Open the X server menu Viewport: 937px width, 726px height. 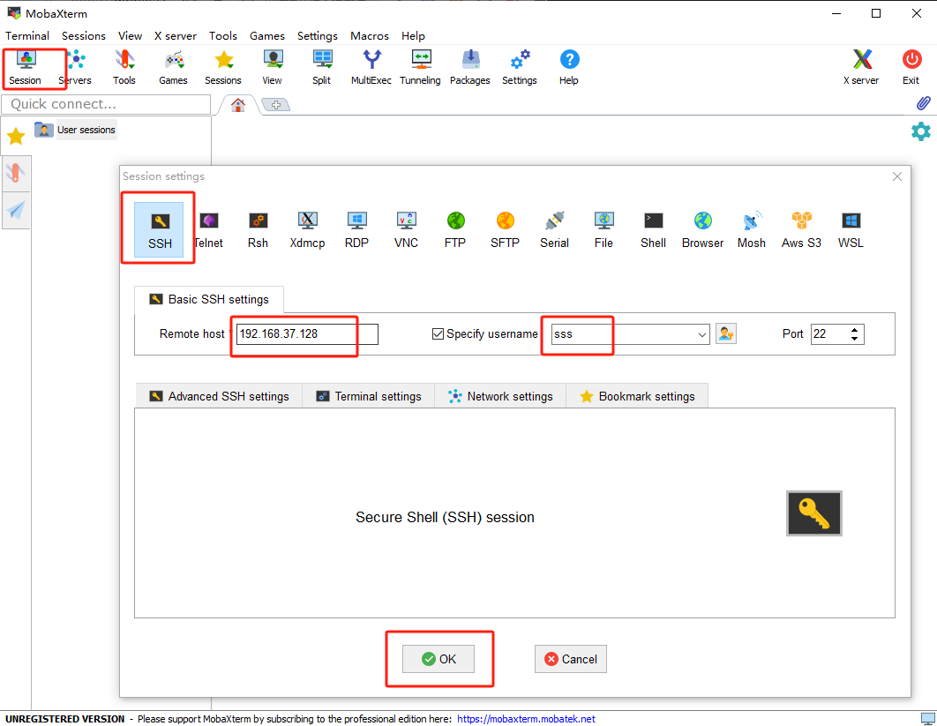point(175,36)
